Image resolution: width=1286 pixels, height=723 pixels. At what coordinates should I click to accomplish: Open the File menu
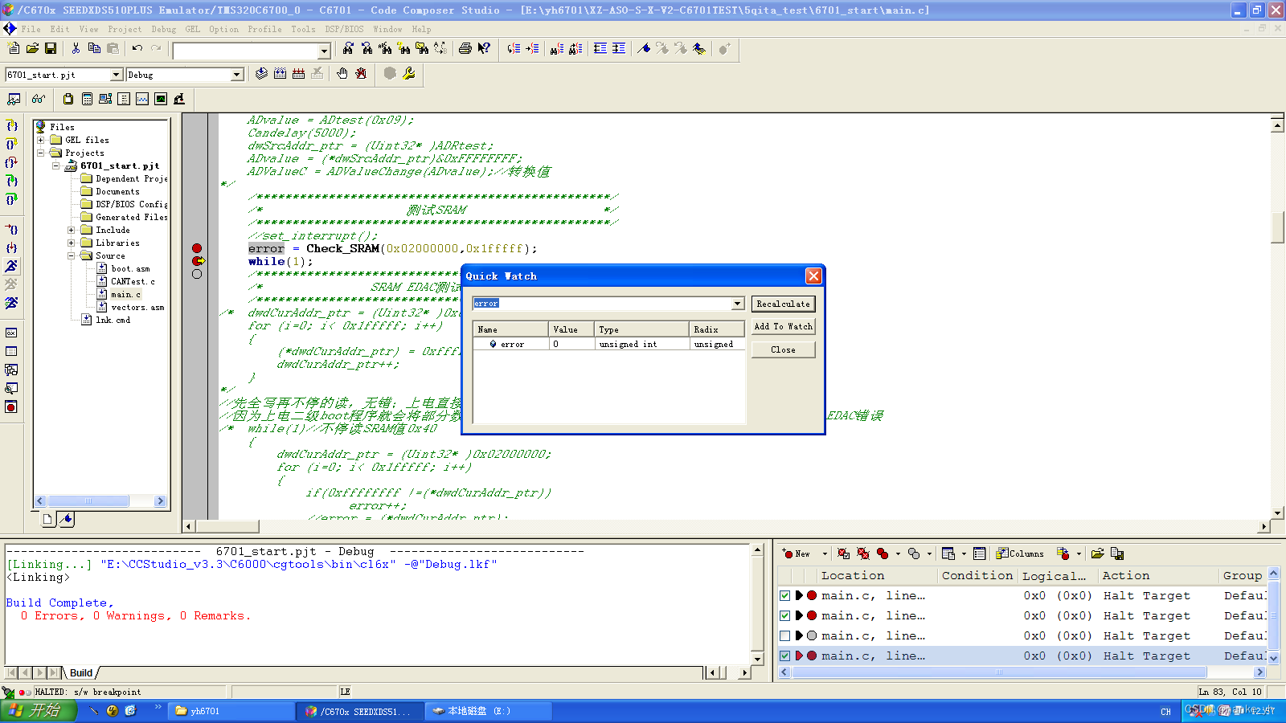click(31, 29)
